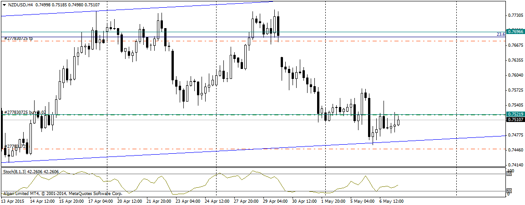The image size is (525, 205).
Task: Click the 29 Apr 04:00 time label
Action: (276, 202)
